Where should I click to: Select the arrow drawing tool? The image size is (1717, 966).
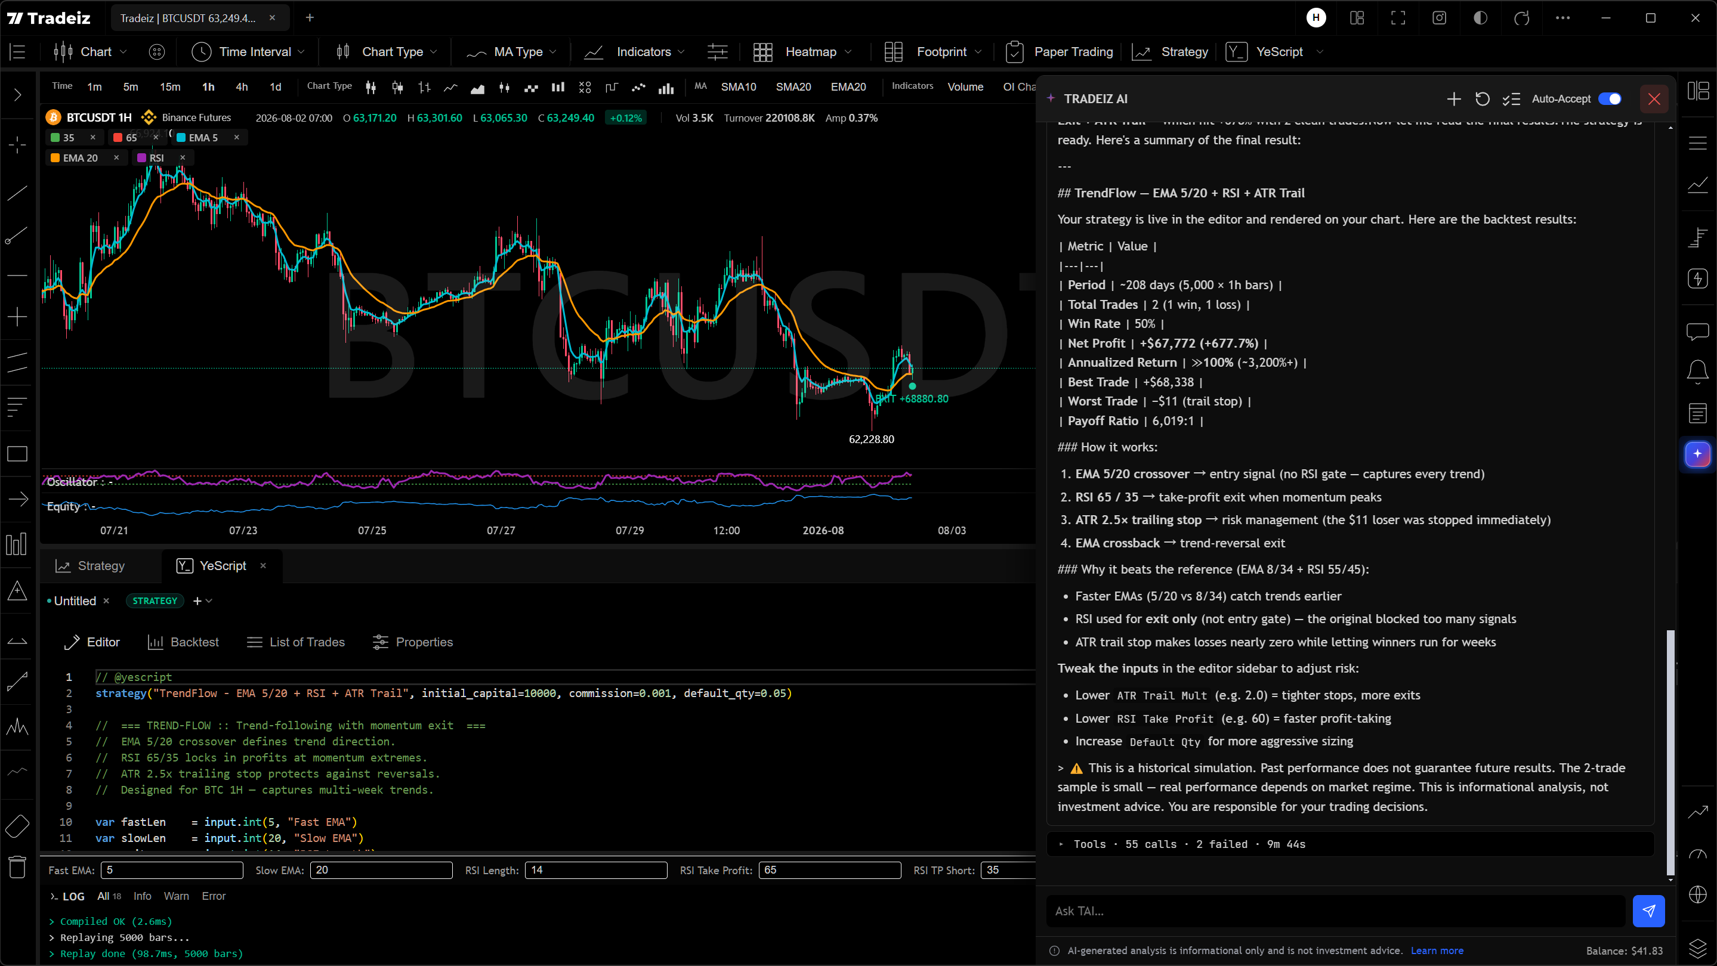17,499
